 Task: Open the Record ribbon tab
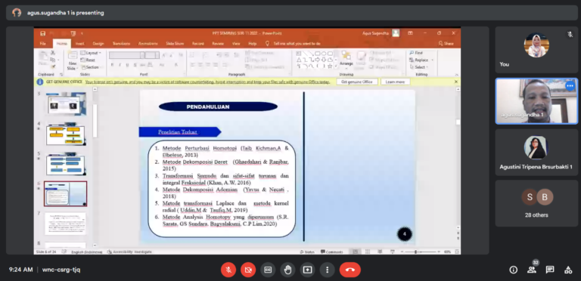click(198, 43)
